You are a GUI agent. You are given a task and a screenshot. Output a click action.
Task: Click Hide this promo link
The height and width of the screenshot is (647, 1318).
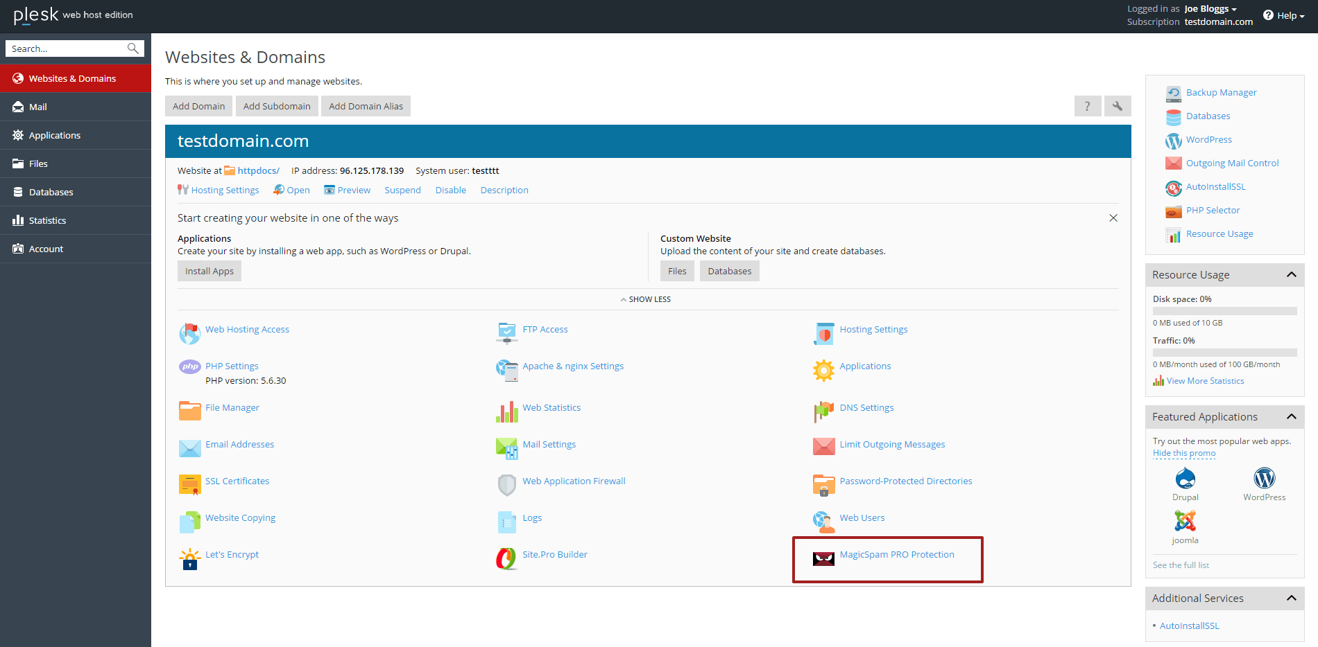click(x=1184, y=453)
